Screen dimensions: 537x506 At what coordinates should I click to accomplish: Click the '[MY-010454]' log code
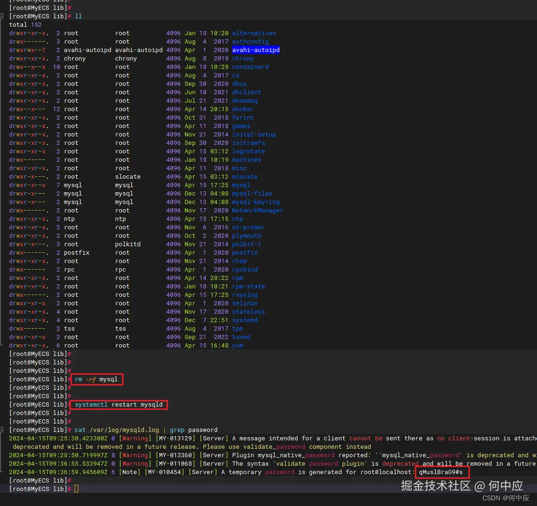pyautogui.click(x=164, y=472)
